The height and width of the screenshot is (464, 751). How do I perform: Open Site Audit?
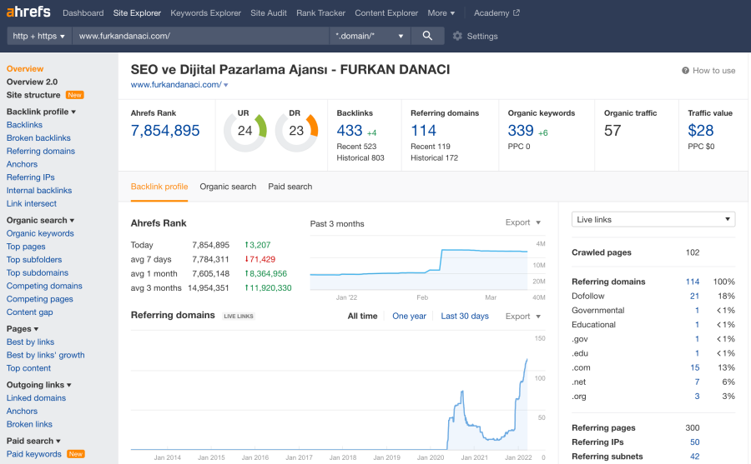click(268, 13)
